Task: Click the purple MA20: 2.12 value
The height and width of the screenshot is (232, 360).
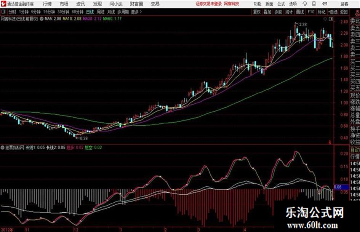Action: 92,19
